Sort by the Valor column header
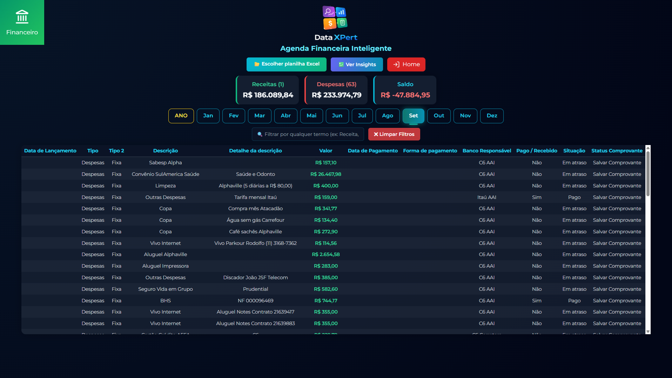672x378 pixels. [x=325, y=151]
